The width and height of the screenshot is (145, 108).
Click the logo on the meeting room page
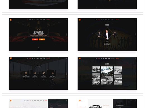coord(11,58)
